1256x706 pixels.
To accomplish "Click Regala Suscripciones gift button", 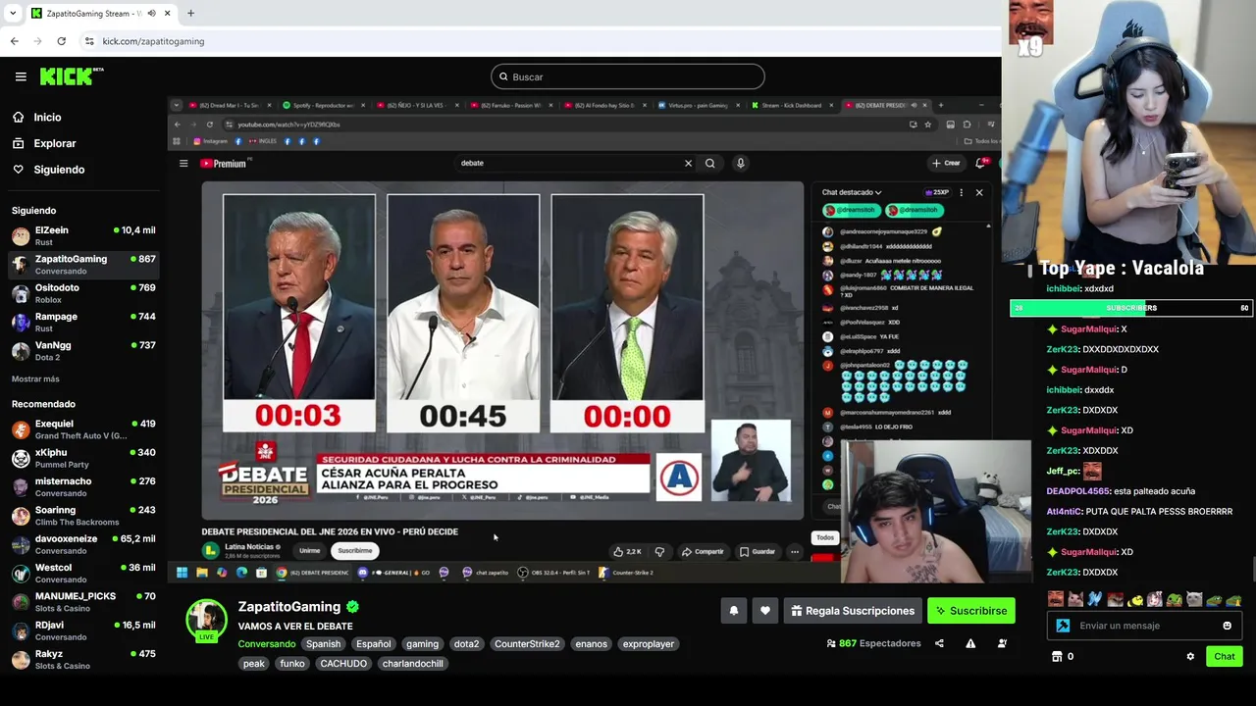I will click(x=853, y=611).
